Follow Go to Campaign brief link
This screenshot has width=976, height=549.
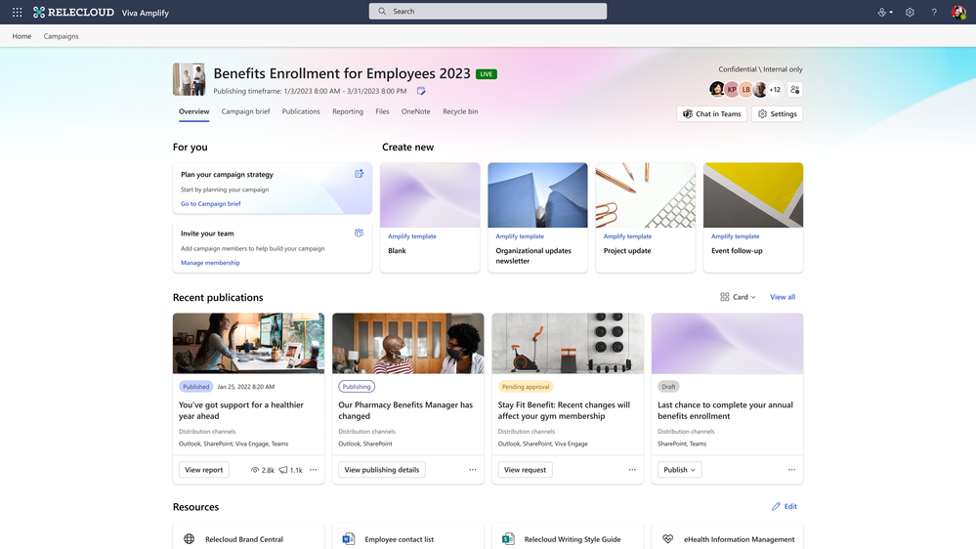210,203
